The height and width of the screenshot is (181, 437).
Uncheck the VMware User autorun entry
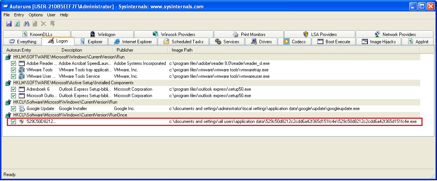pyautogui.click(x=13, y=76)
